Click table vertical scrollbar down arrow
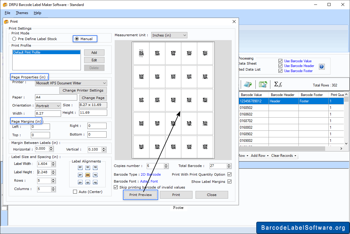Screen dimensions: 350x234 (x=346, y=143)
